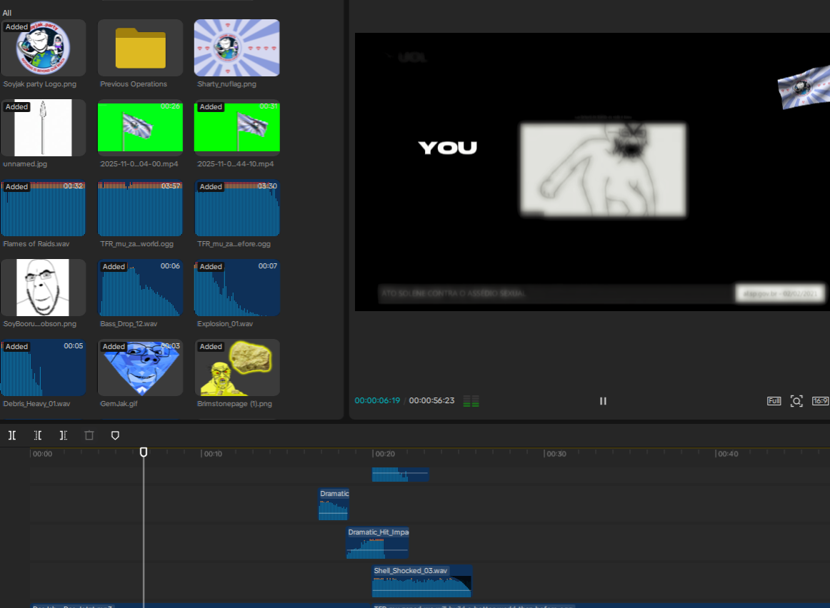
Task: Select the GemJak.gif media thumbnail
Action: tap(140, 368)
